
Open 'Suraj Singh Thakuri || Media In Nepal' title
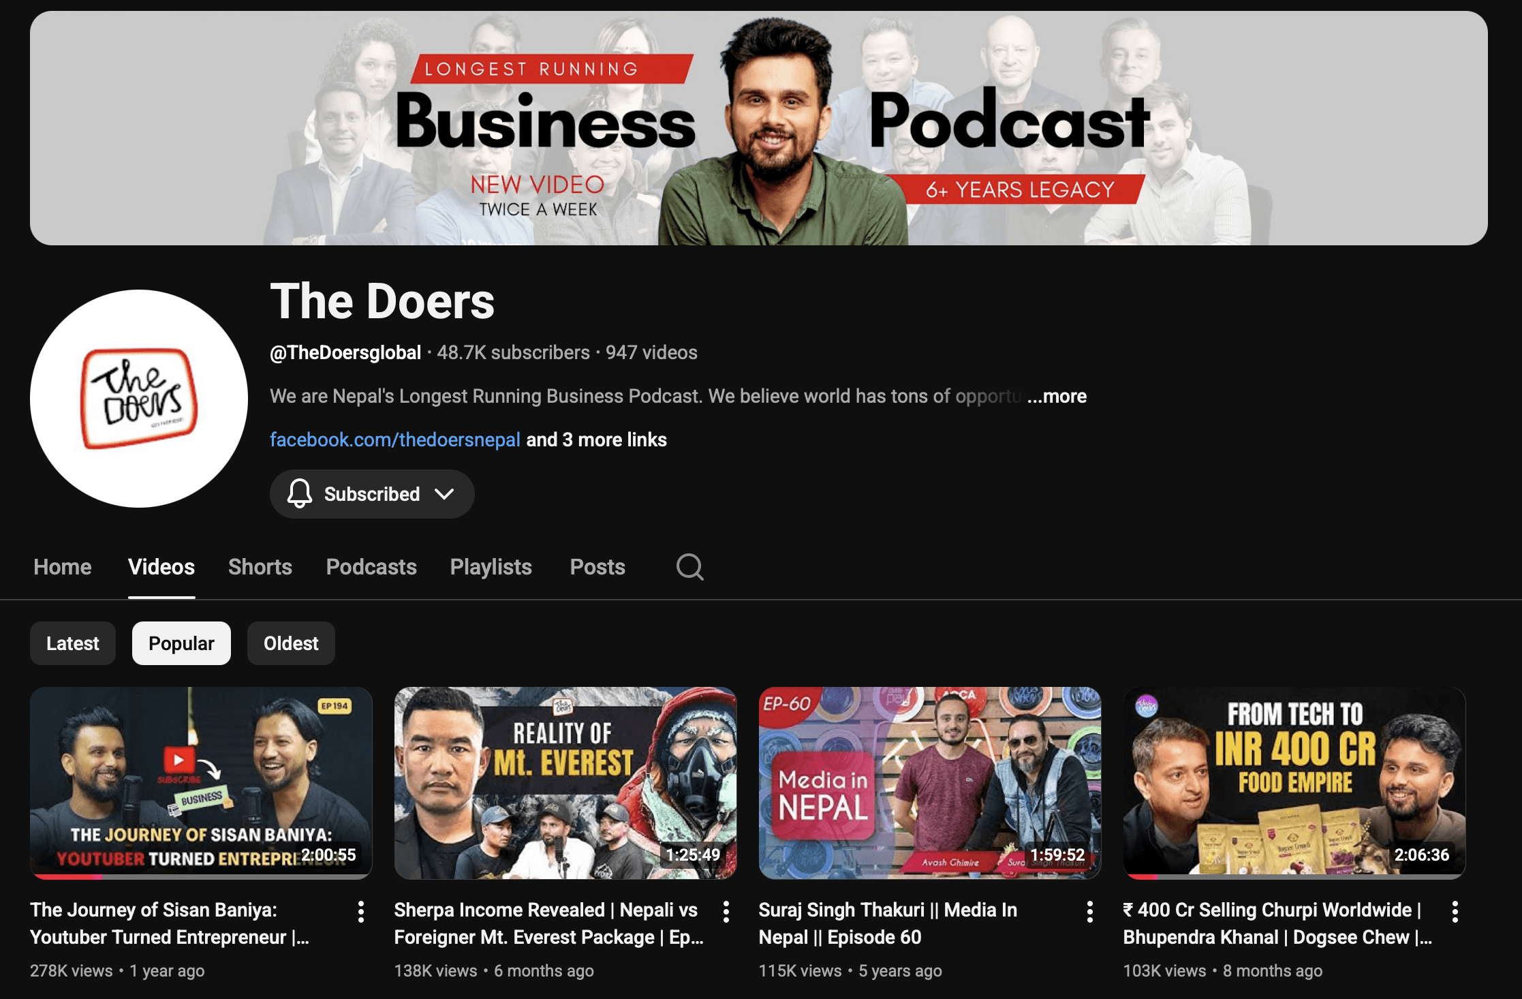(x=888, y=923)
